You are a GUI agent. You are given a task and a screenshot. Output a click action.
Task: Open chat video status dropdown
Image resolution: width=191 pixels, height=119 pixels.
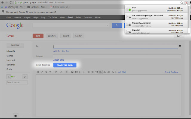tap(13, 77)
